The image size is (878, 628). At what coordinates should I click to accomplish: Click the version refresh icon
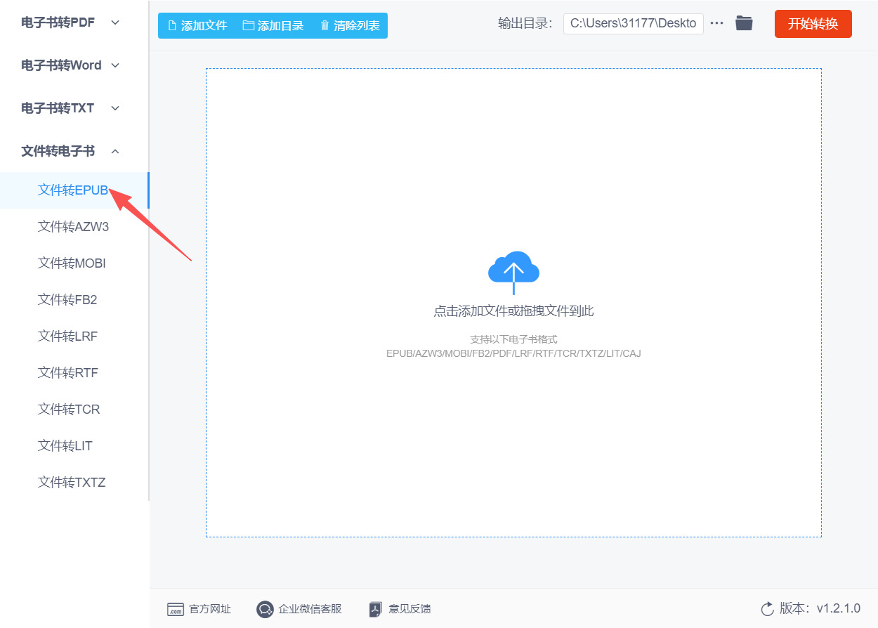(x=768, y=608)
